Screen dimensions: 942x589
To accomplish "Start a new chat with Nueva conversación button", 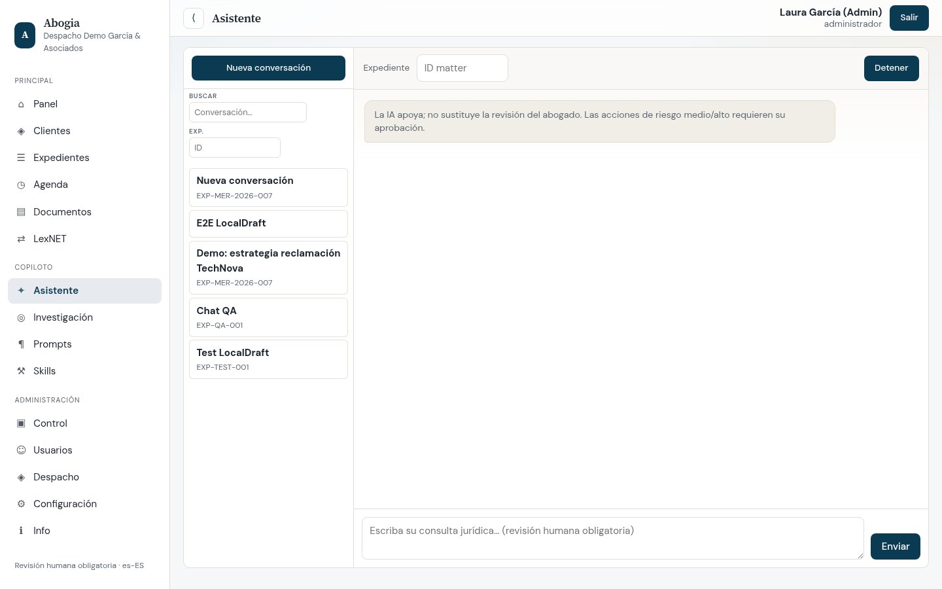I will 268,68.
